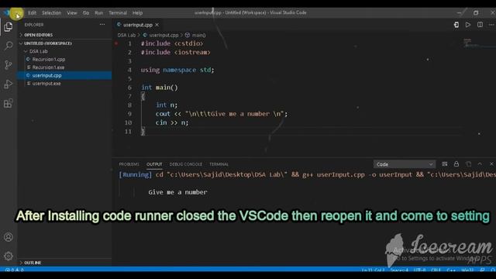Open Explorer Views and More Actions menu
Viewport: 496px width, 279px height.
click(x=102, y=24)
